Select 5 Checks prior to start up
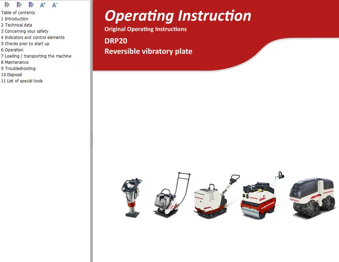339x262 pixels. (25, 44)
